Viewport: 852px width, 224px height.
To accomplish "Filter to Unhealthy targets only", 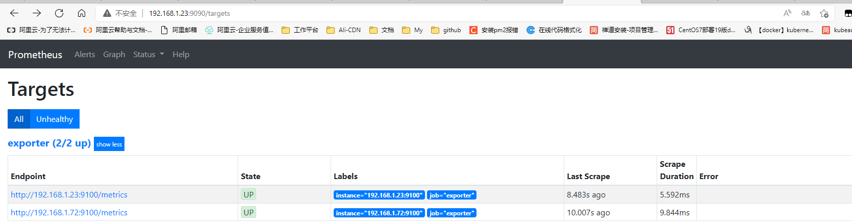I will [55, 119].
